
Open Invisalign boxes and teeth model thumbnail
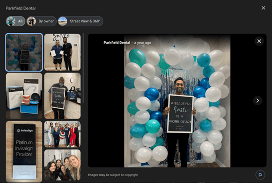pos(24,96)
